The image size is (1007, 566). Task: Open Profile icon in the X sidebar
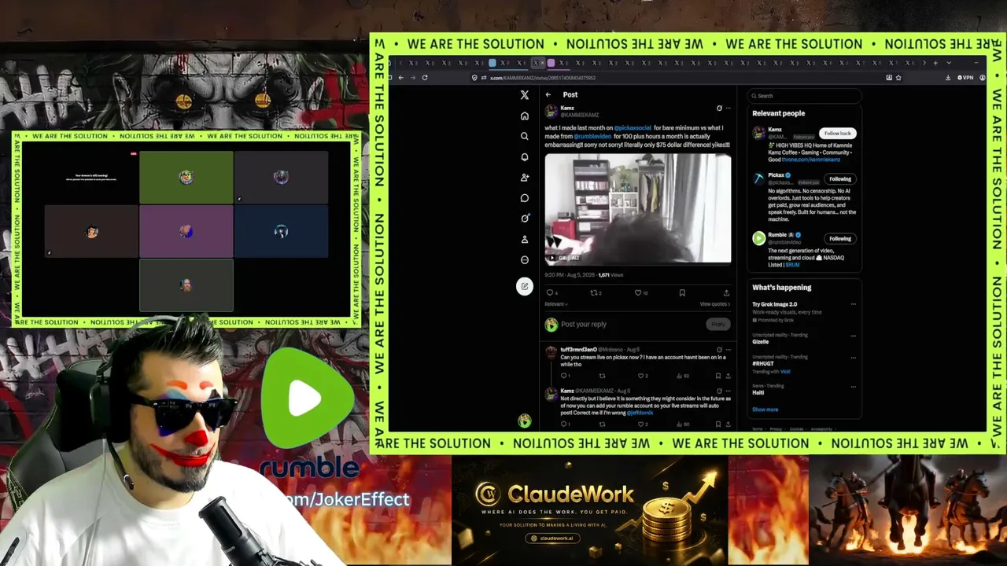tap(525, 239)
